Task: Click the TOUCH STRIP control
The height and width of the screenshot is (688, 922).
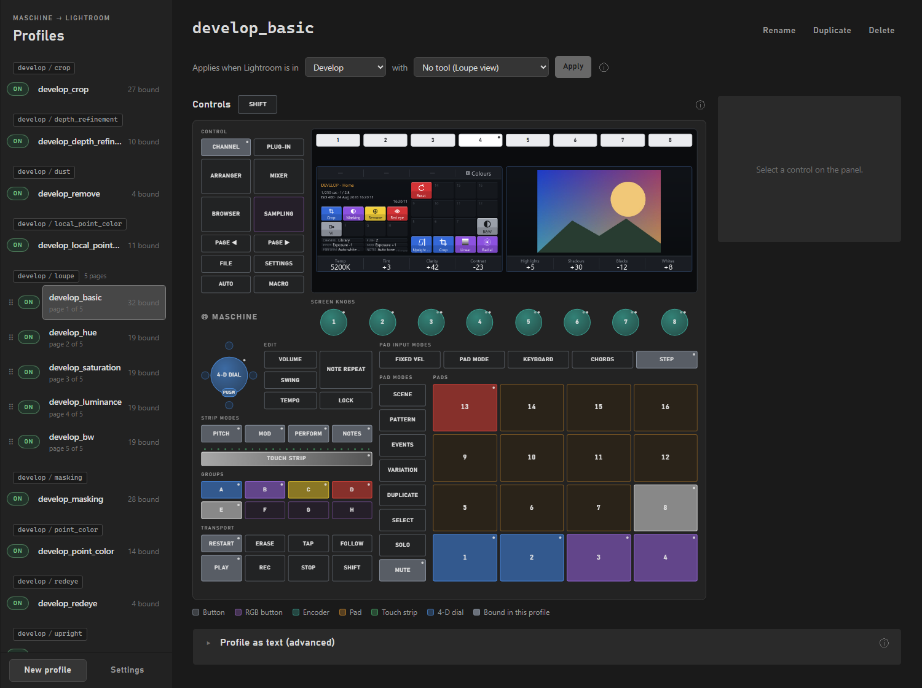Action: click(286, 458)
